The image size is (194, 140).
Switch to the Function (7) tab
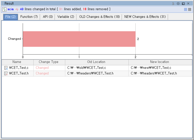coord(29,17)
